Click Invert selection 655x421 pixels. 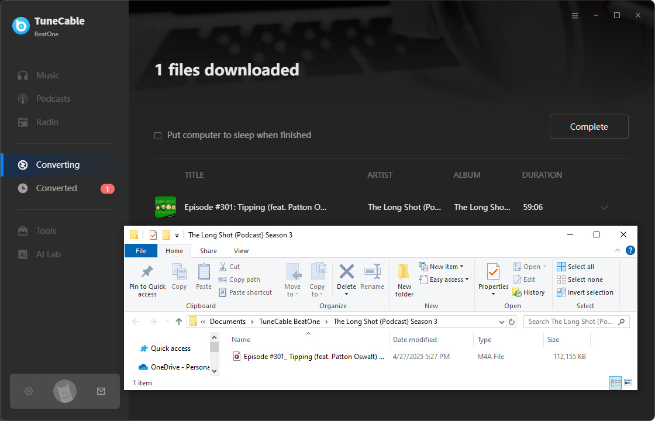pyautogui.click(x=585, y=292)
